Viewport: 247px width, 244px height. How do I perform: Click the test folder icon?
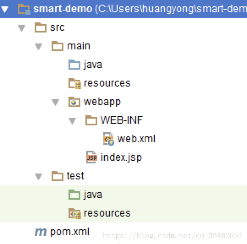click(x=58, y=176)
